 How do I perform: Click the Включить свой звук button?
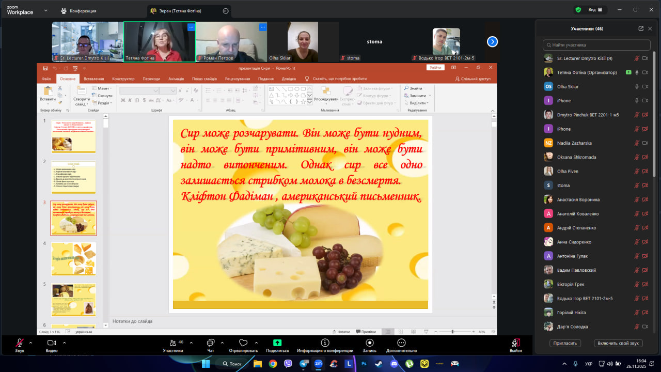(x=618, y=343)
